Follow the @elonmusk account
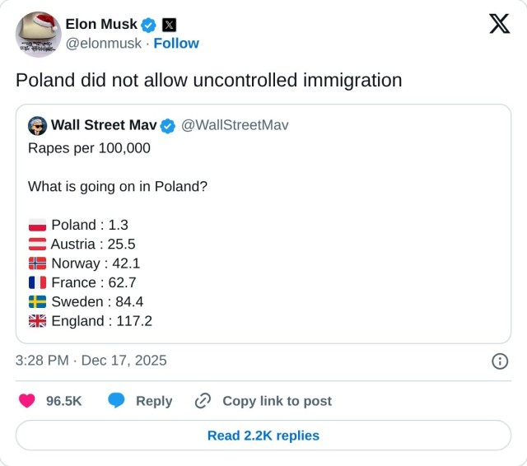 pos(176,43)
